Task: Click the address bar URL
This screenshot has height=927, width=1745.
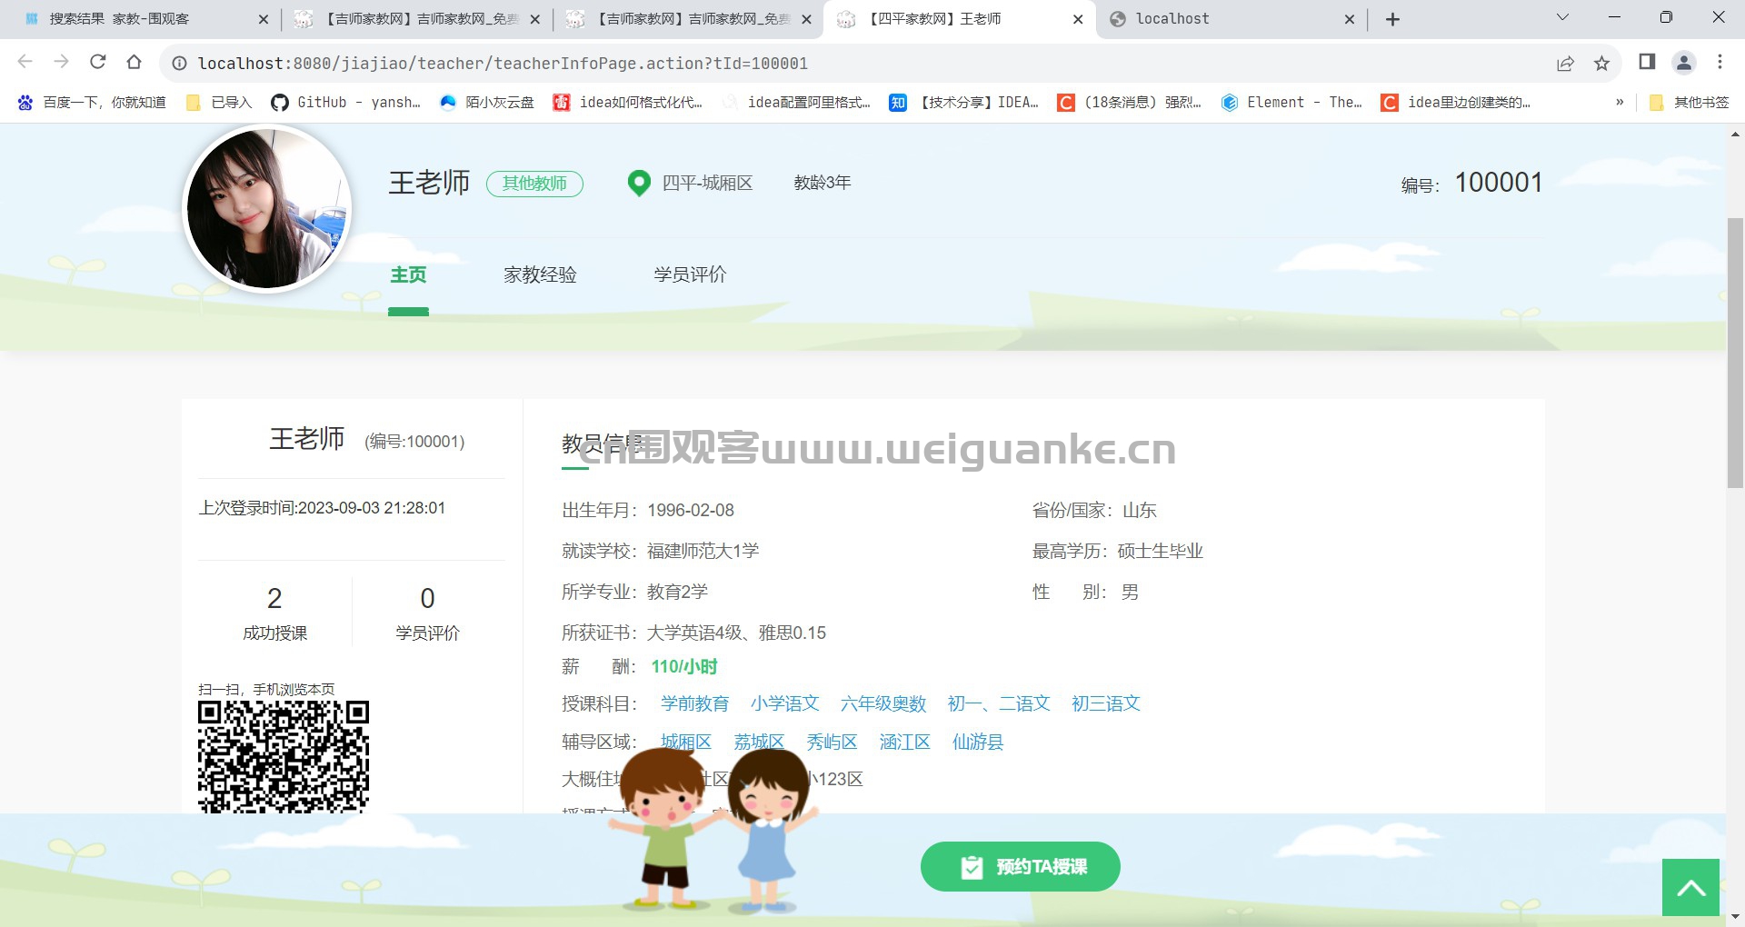Action: point(503,63)
